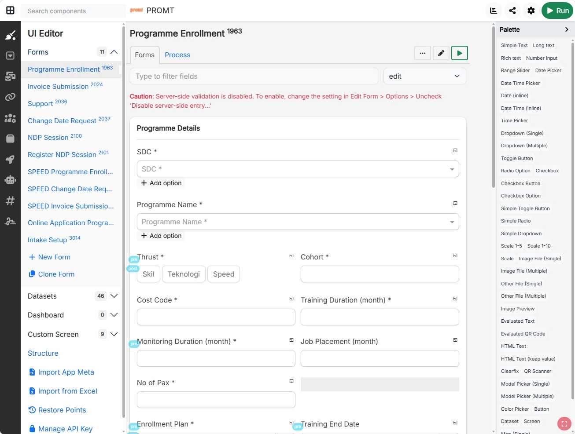This screenshot has height=434, width=575.
Task: Open field options icon for Programme Name
Action: (455, 203)
